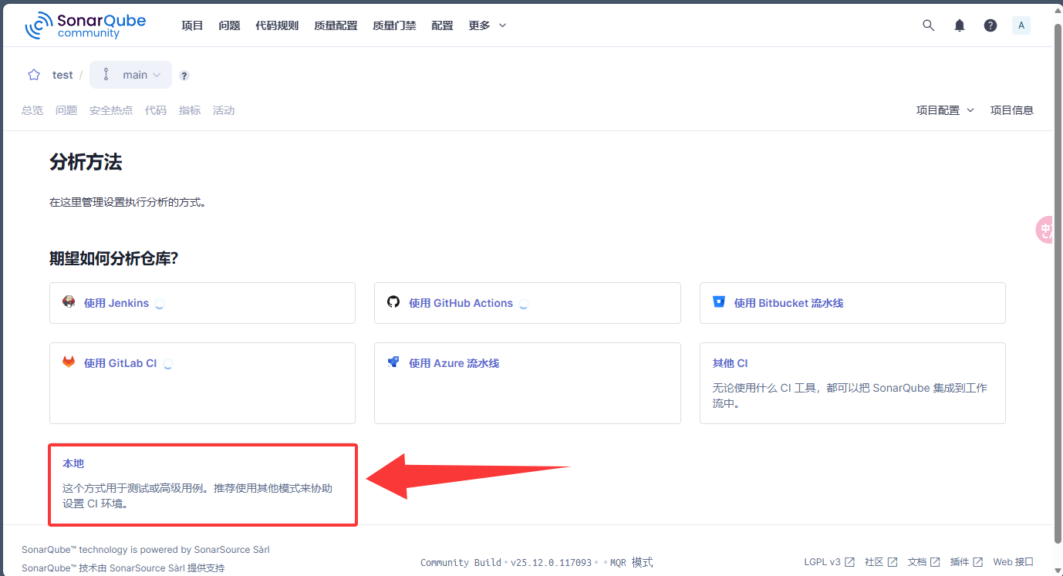Switch to the 指标 tab
Image resolution: width=1063 pixels, height=576 pixels.
(190, 110)
